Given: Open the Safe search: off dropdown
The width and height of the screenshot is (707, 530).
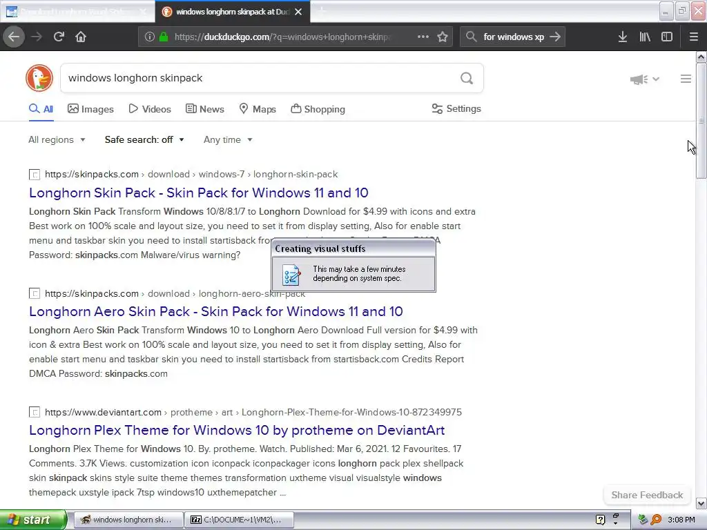Looking at the screenshot, I should (x=144, y=139).
